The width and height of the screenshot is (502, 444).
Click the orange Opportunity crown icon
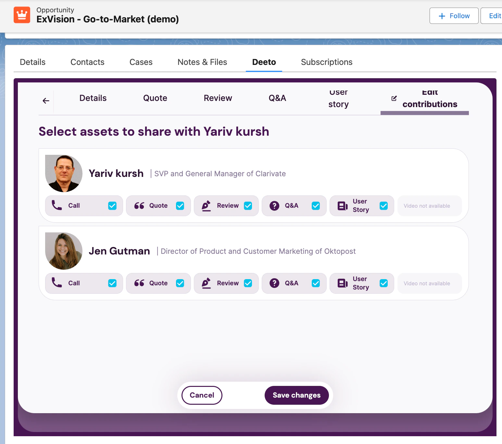tap(22, 15)
